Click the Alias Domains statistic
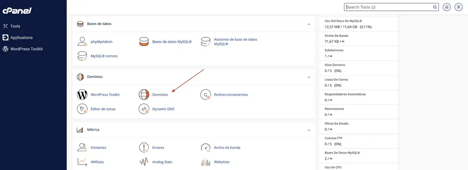 click(x=359, y=68)
